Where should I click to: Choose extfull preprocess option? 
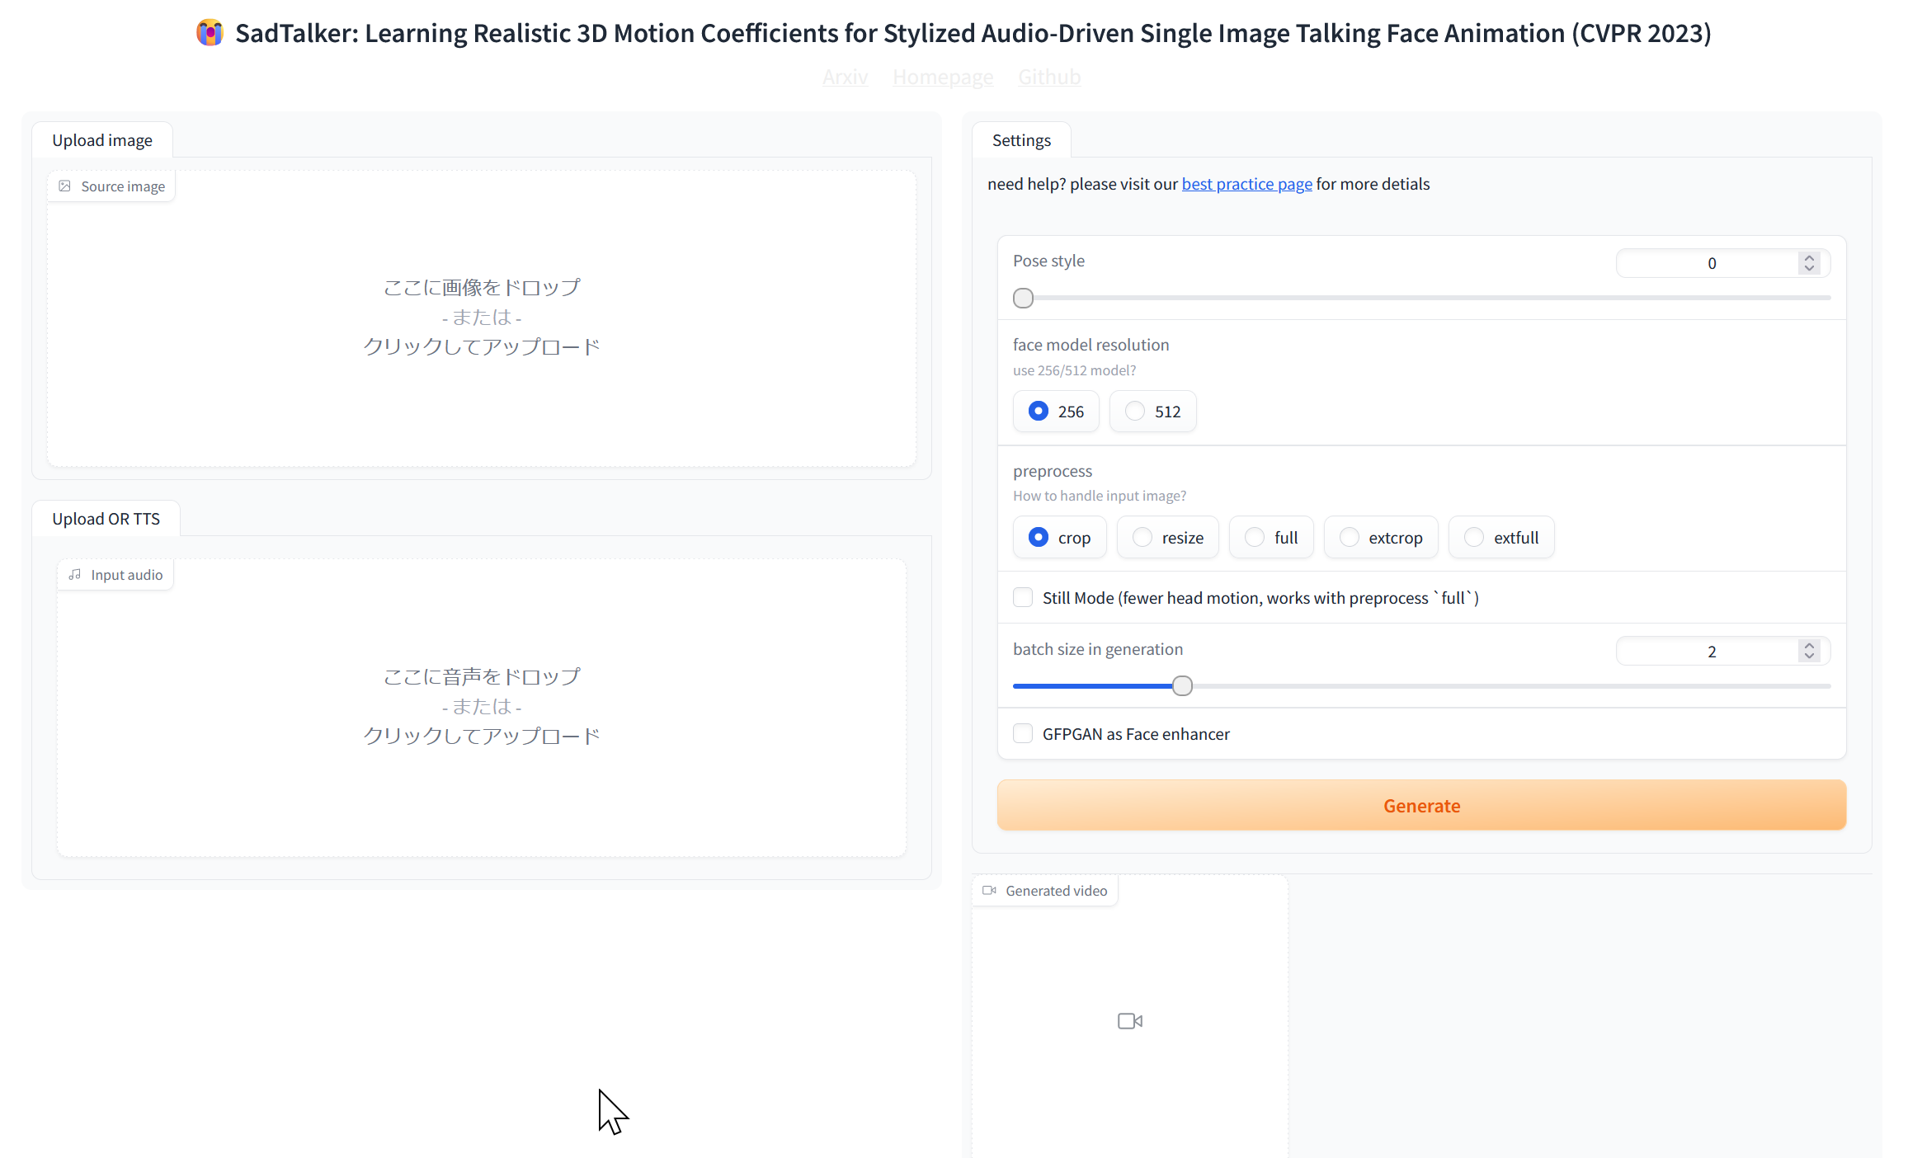pyautogui.click(x=1501, y=538)
